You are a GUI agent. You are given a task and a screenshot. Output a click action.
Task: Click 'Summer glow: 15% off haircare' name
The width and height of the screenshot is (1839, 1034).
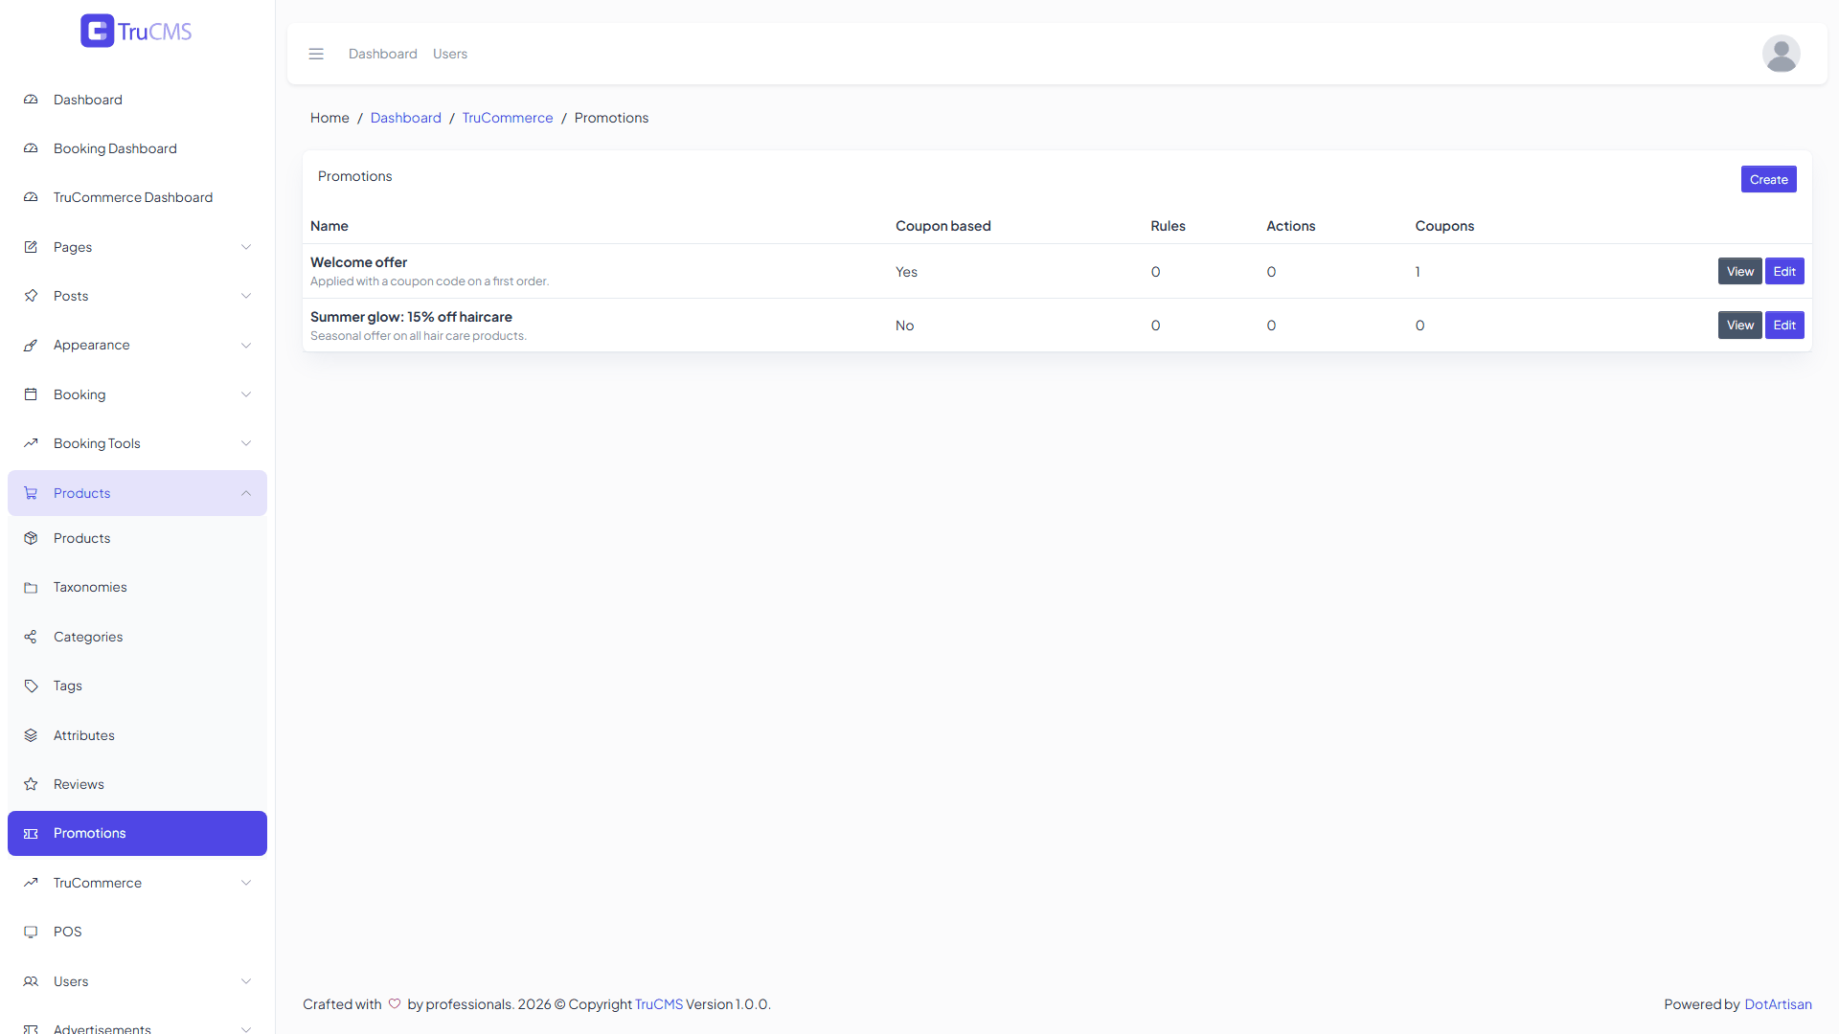[x=411, y=317]
